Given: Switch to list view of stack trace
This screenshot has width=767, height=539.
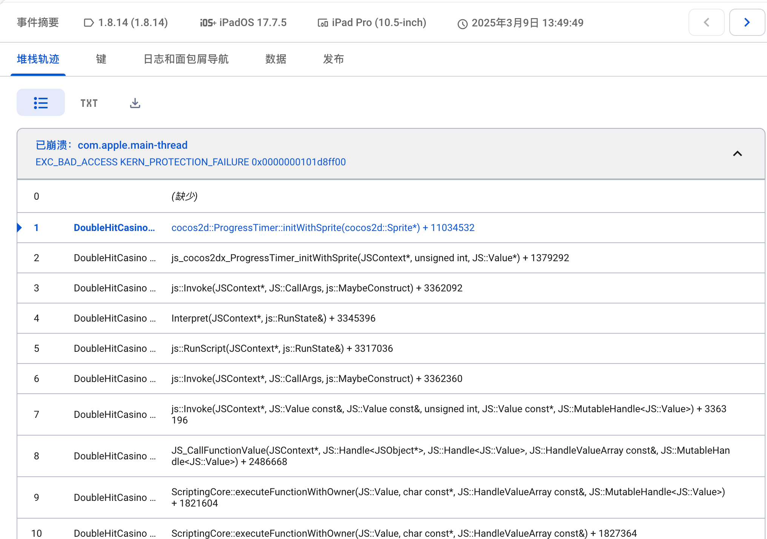Looking at the screenshot, I should coord(41,103).
